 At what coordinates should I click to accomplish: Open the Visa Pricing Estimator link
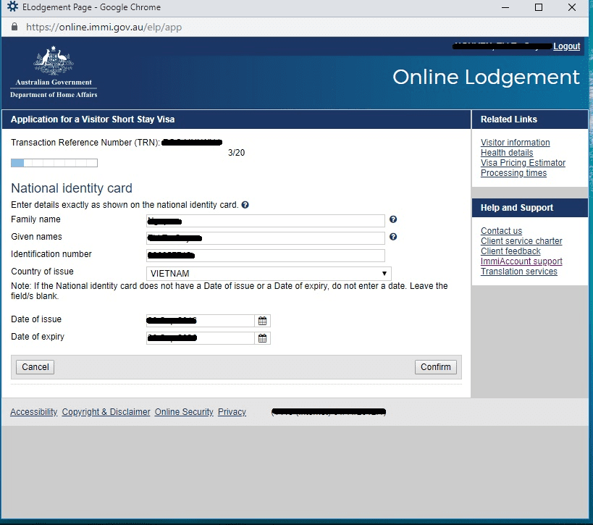pos(523,163)
